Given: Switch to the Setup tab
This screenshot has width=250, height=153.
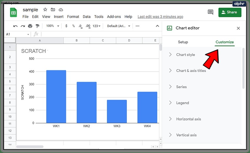Looking at the screenshot, I should [183, 42].
